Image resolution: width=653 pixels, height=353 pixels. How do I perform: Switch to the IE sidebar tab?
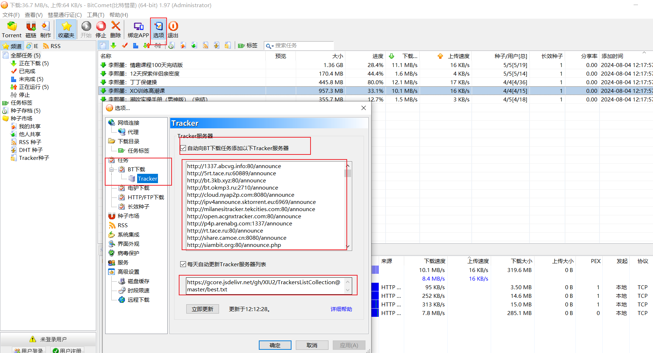pos(32,46)
